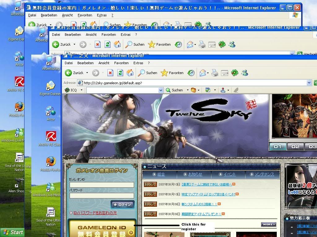Open Ansicht menu in the 12sky window

point(104,63)
